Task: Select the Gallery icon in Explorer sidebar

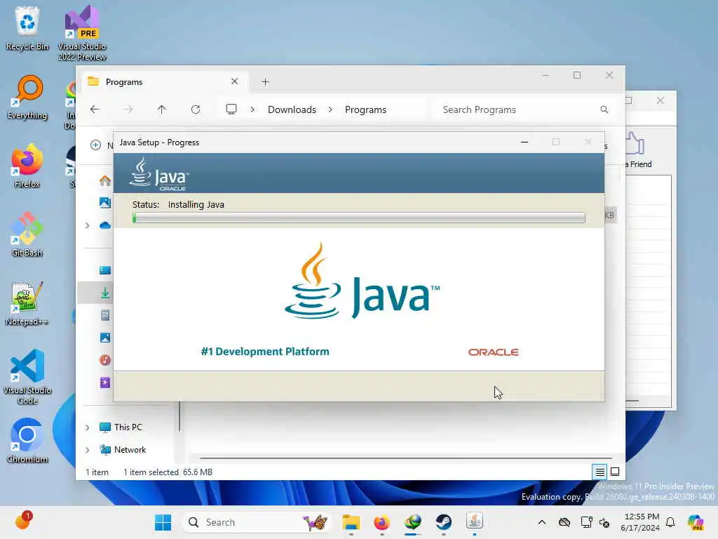Action: point(105,203)
